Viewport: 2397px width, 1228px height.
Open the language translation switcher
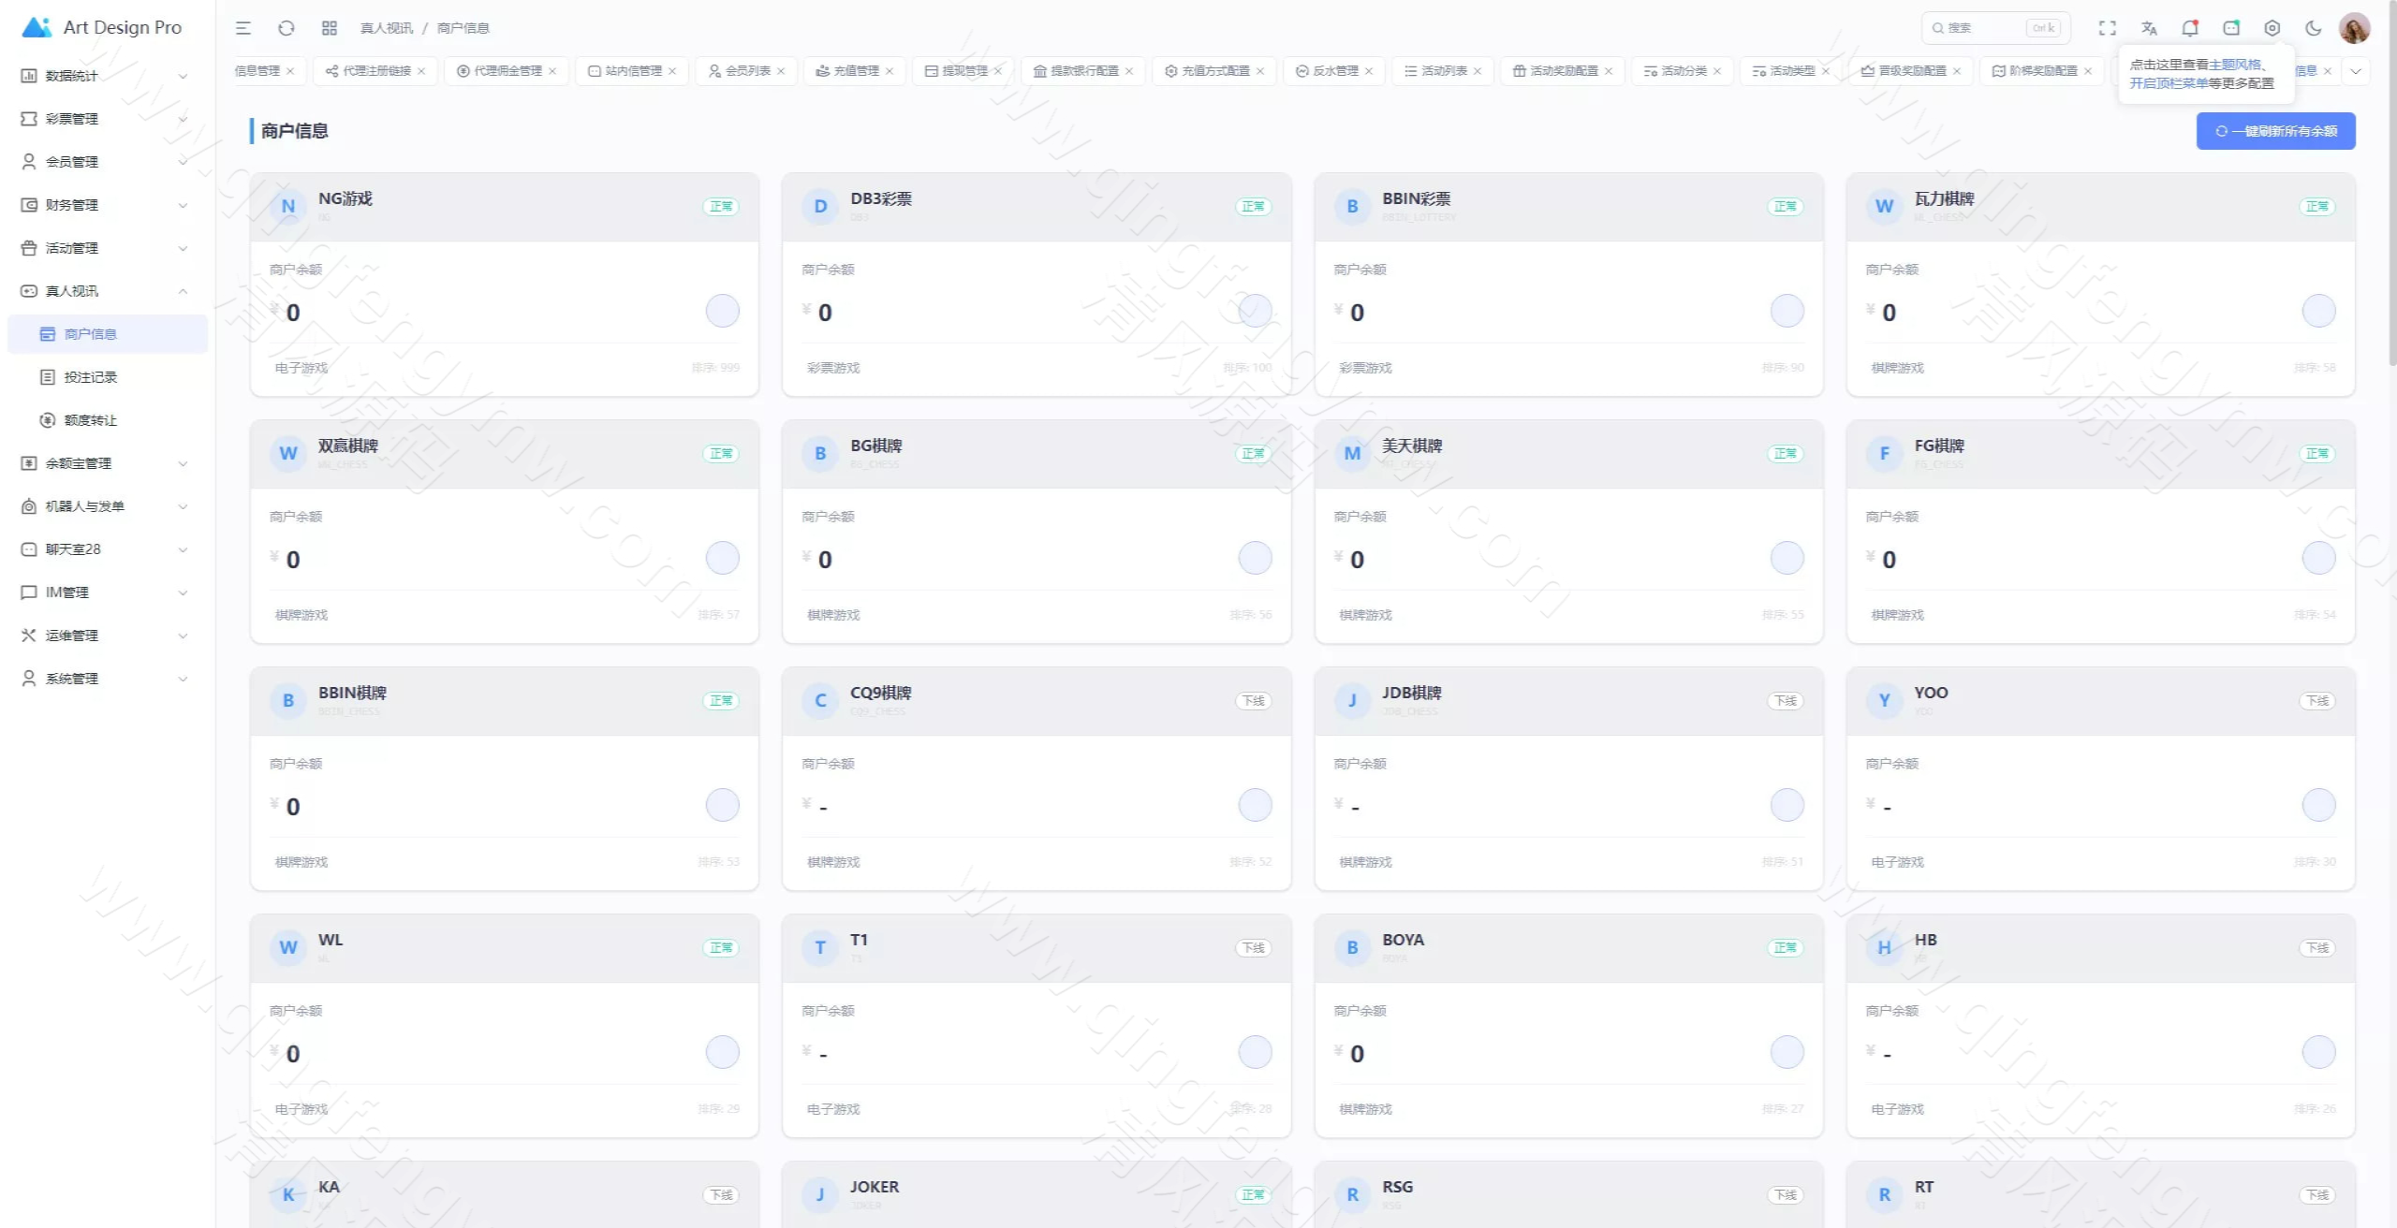(x=2149, y=28)
